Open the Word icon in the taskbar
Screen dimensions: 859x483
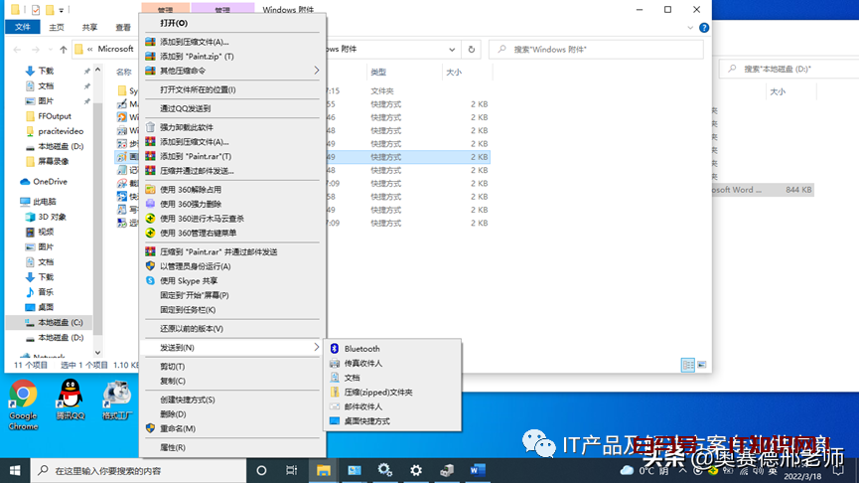click(x=477, y=470)
